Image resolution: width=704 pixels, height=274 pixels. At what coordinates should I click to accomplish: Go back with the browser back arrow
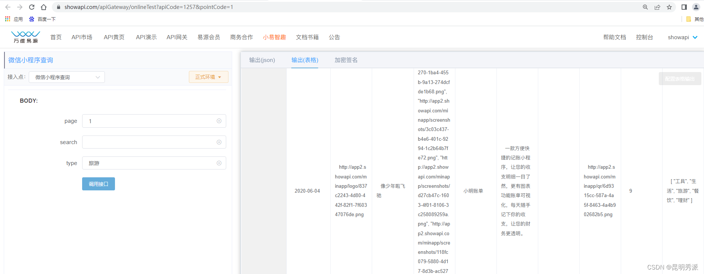point(8,7)
